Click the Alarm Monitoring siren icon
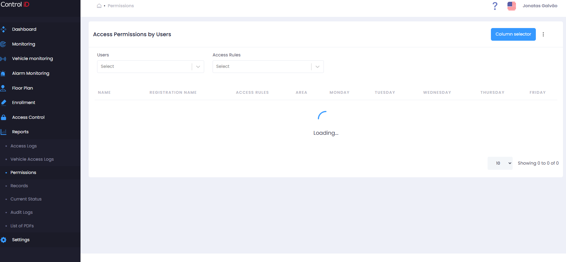The image size is (566, 262). [x=3, y=73]
